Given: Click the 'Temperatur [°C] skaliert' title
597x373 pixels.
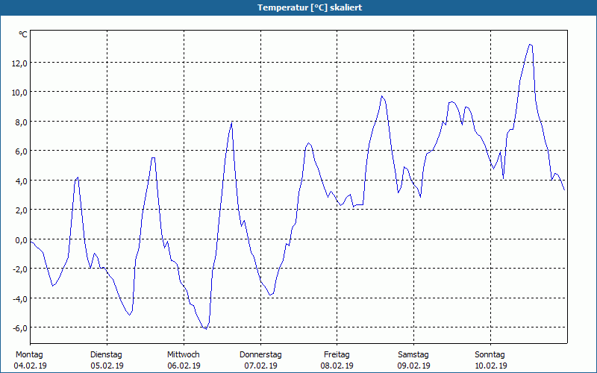Looking at the screenshot, I should click(x=310, y=7).
